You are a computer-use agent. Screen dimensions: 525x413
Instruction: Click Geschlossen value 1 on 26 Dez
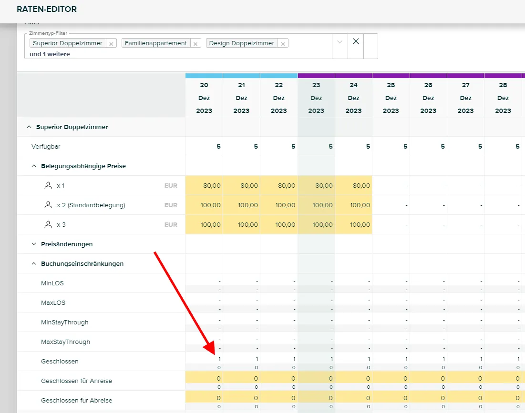pyautogui.click(x=443, y=359)
